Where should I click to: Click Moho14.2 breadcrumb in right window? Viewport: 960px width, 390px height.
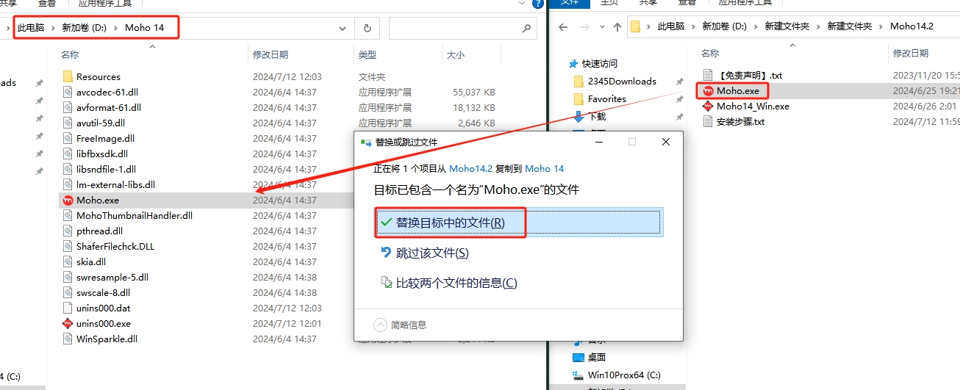click(911, 26)
